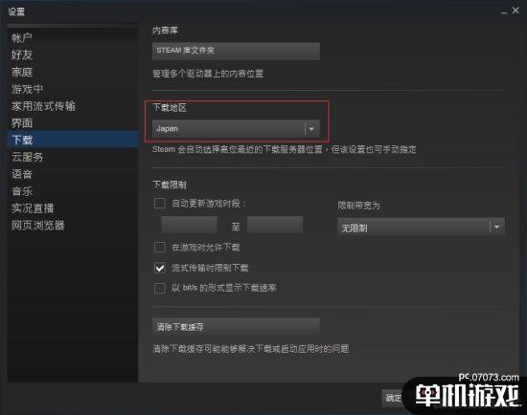Check 在游戏时允许下载 option

(x=160, y=248)
